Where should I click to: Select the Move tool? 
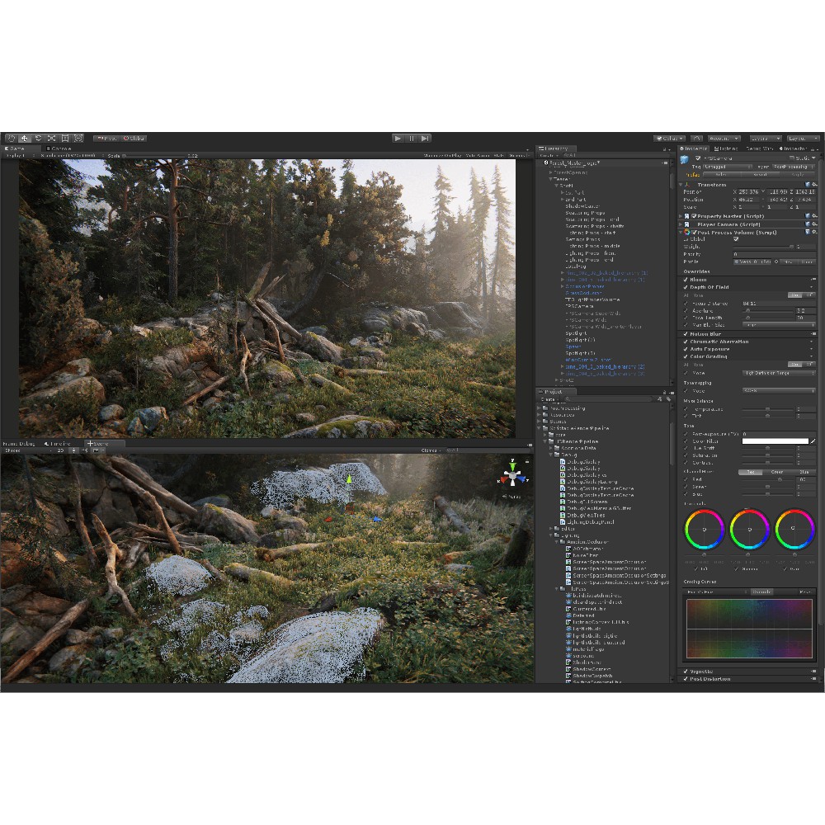click(25, 139)
